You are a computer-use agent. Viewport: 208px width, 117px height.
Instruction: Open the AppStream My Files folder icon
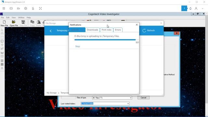pyautogui.click(x=19, y=8)
